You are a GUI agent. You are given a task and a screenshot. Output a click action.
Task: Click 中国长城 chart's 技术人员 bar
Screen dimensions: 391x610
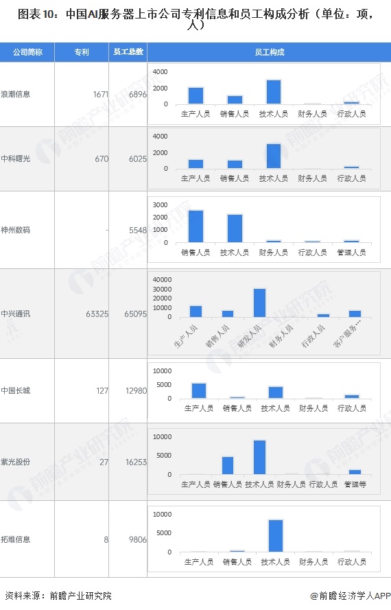(276, 392)
